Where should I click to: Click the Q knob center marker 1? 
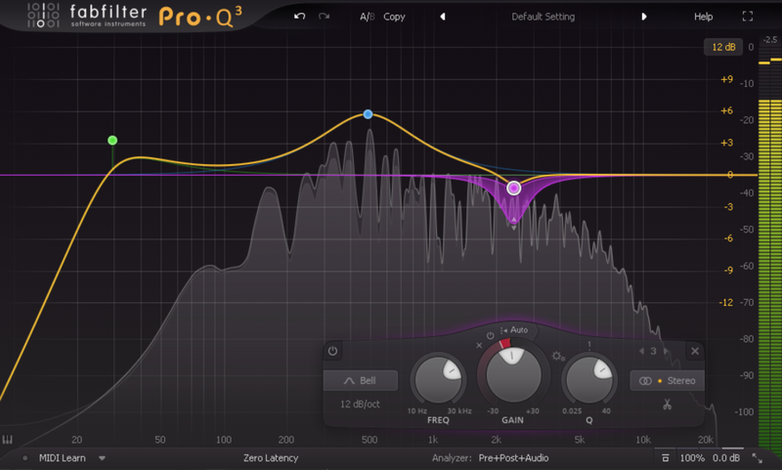tap(589, 344)
